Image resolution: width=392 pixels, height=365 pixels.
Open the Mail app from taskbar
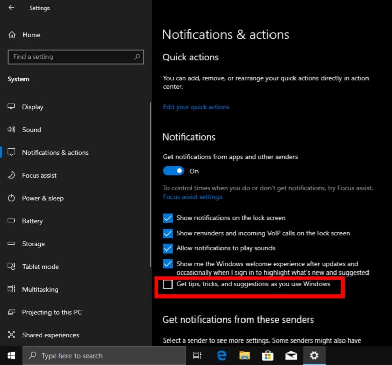(x=291, y=355)
